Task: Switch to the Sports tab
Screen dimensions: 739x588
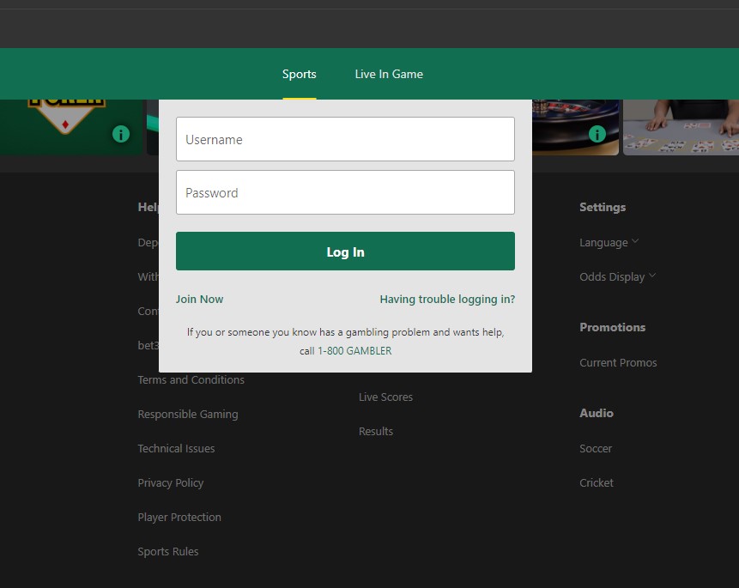Action: (x=299, y=74)
